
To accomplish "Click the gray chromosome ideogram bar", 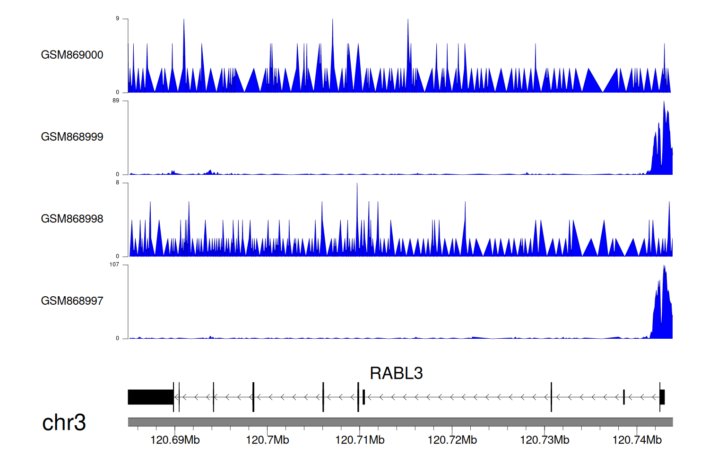I will (400, 422).
